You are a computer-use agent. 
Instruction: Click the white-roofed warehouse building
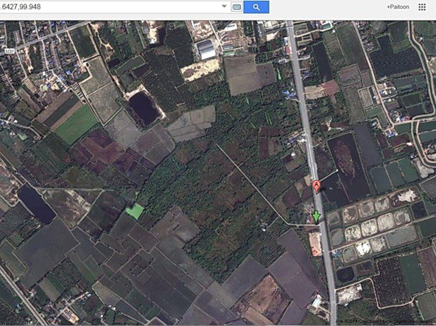(206, 49)
